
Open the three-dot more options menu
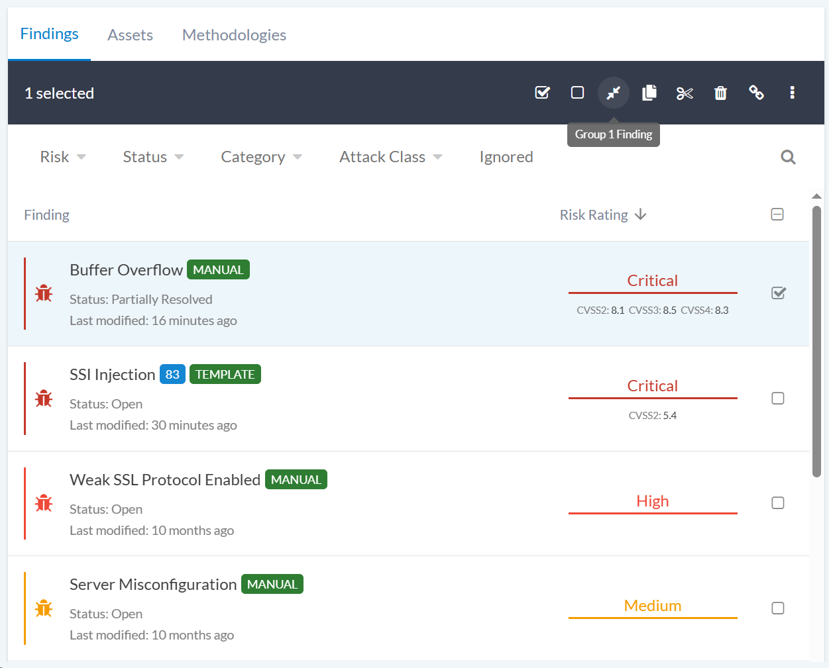coord(792,93)
